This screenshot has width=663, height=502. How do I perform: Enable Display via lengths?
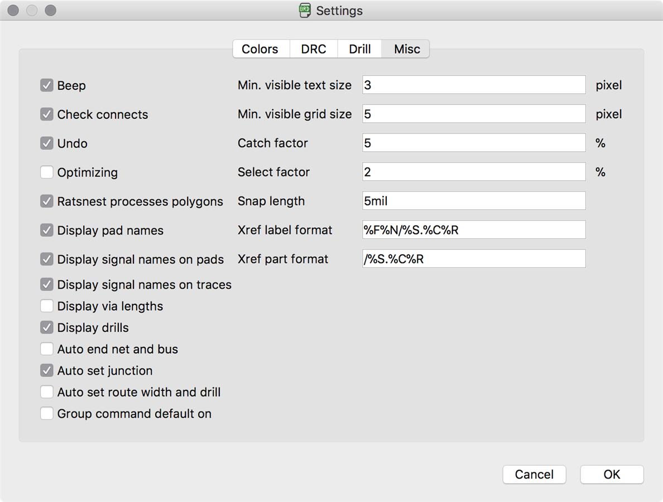coord(47,307)
